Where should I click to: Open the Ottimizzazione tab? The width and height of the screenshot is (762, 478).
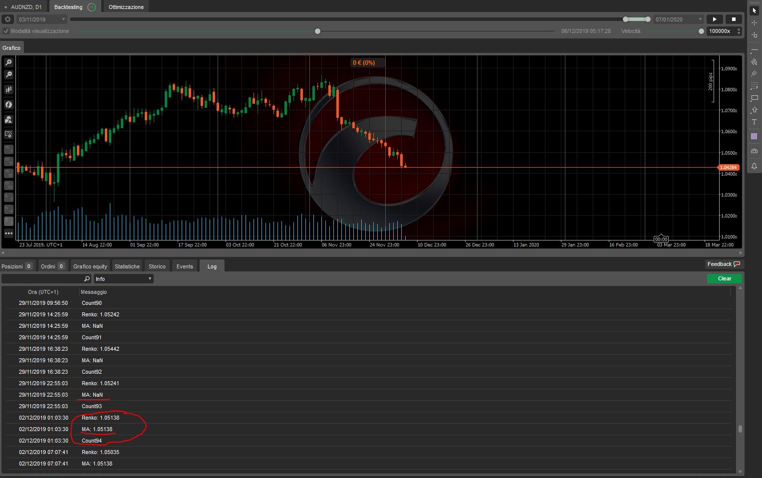point(126,7)
